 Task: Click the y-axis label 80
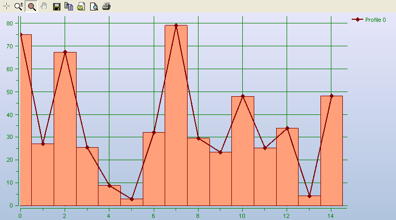[x=9, y=23]
